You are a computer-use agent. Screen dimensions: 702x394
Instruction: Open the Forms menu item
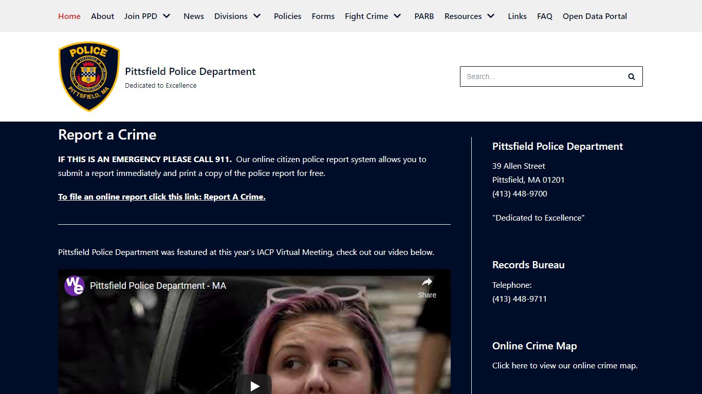point(323,16)
